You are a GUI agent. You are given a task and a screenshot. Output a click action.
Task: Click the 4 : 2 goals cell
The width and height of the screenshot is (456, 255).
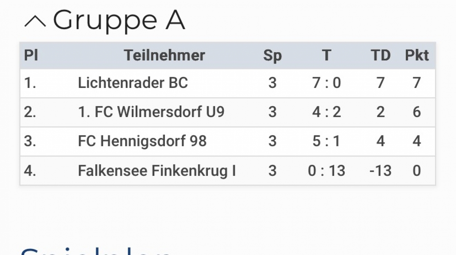tap(326, 112)
